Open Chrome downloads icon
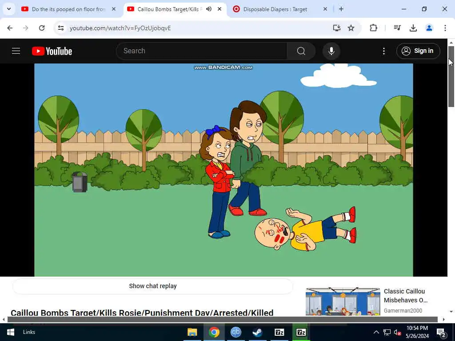 413,28
